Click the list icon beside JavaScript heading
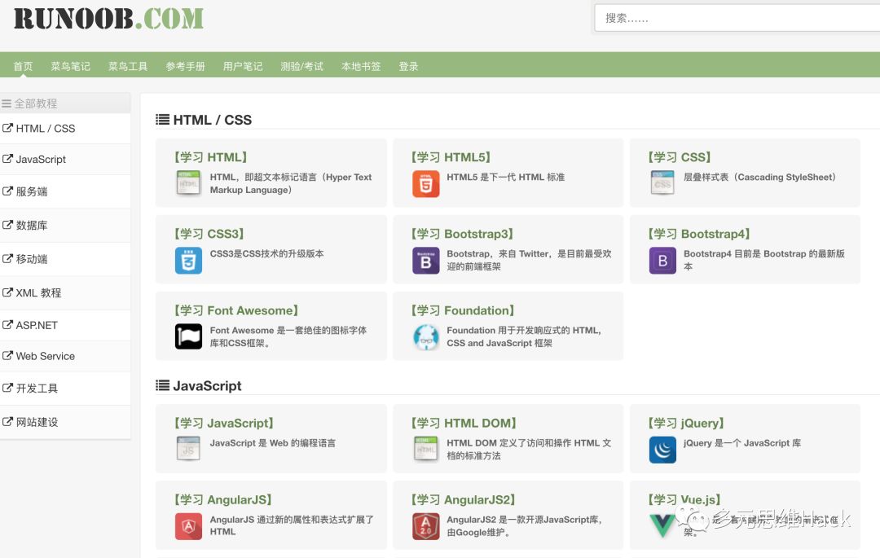880x558 pixels. [x=163, y=385]
